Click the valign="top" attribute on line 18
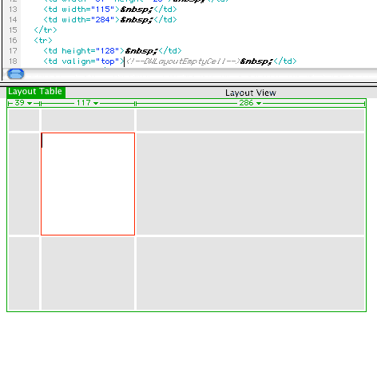377x368 pixels. pyautogui.click(x=90, y=61)
